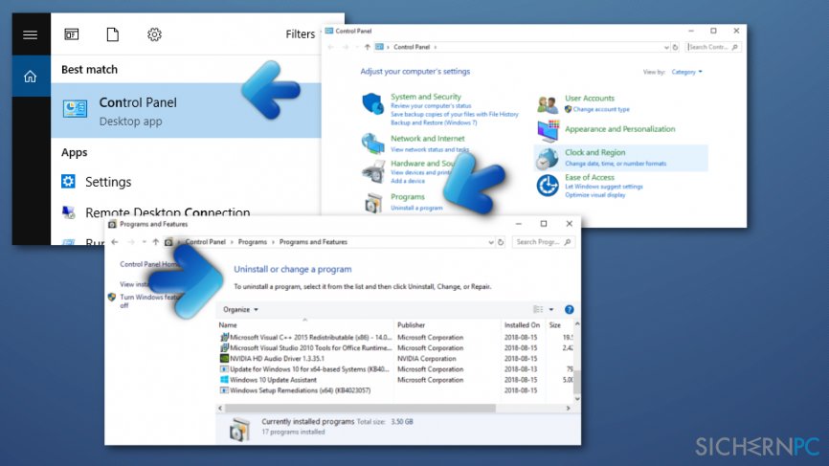Refresh the Control Panel window address bar
The image size is (829, 466).
[675, 47]
